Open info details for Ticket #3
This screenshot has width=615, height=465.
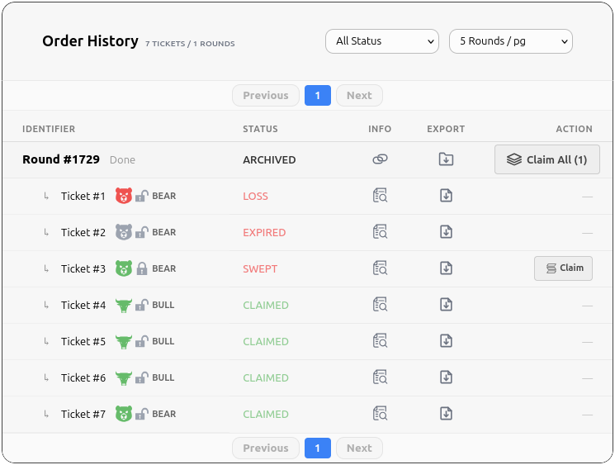click(380, 268)
